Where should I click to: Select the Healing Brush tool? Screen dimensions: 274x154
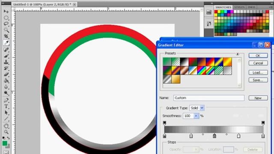[6, 50]
